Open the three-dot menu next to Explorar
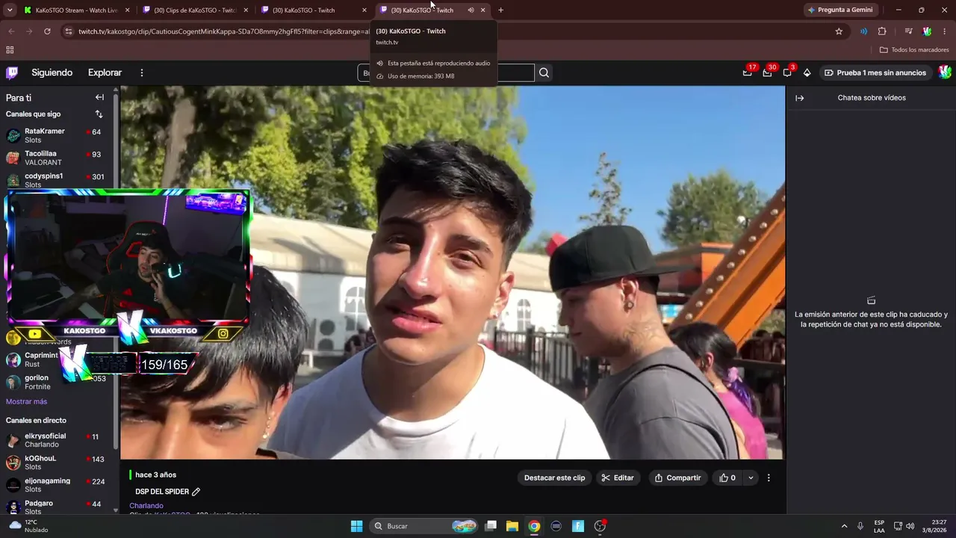This screenshot has width=956, height=538. 142,72
